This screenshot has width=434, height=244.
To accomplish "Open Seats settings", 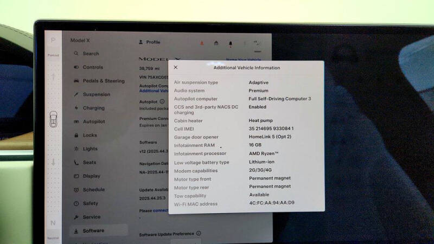I will [90, 162].
